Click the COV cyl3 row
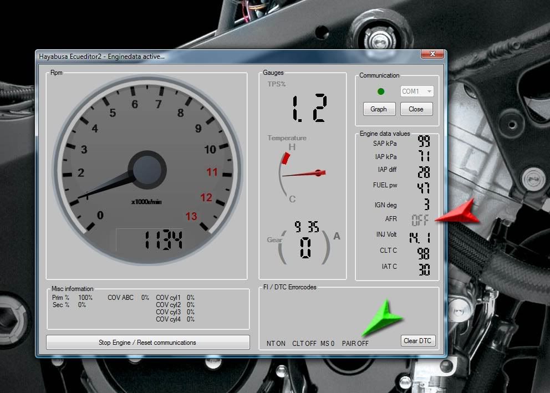Image resolution: width=550 pixels, height=393 pixels. tap(175, 312)
